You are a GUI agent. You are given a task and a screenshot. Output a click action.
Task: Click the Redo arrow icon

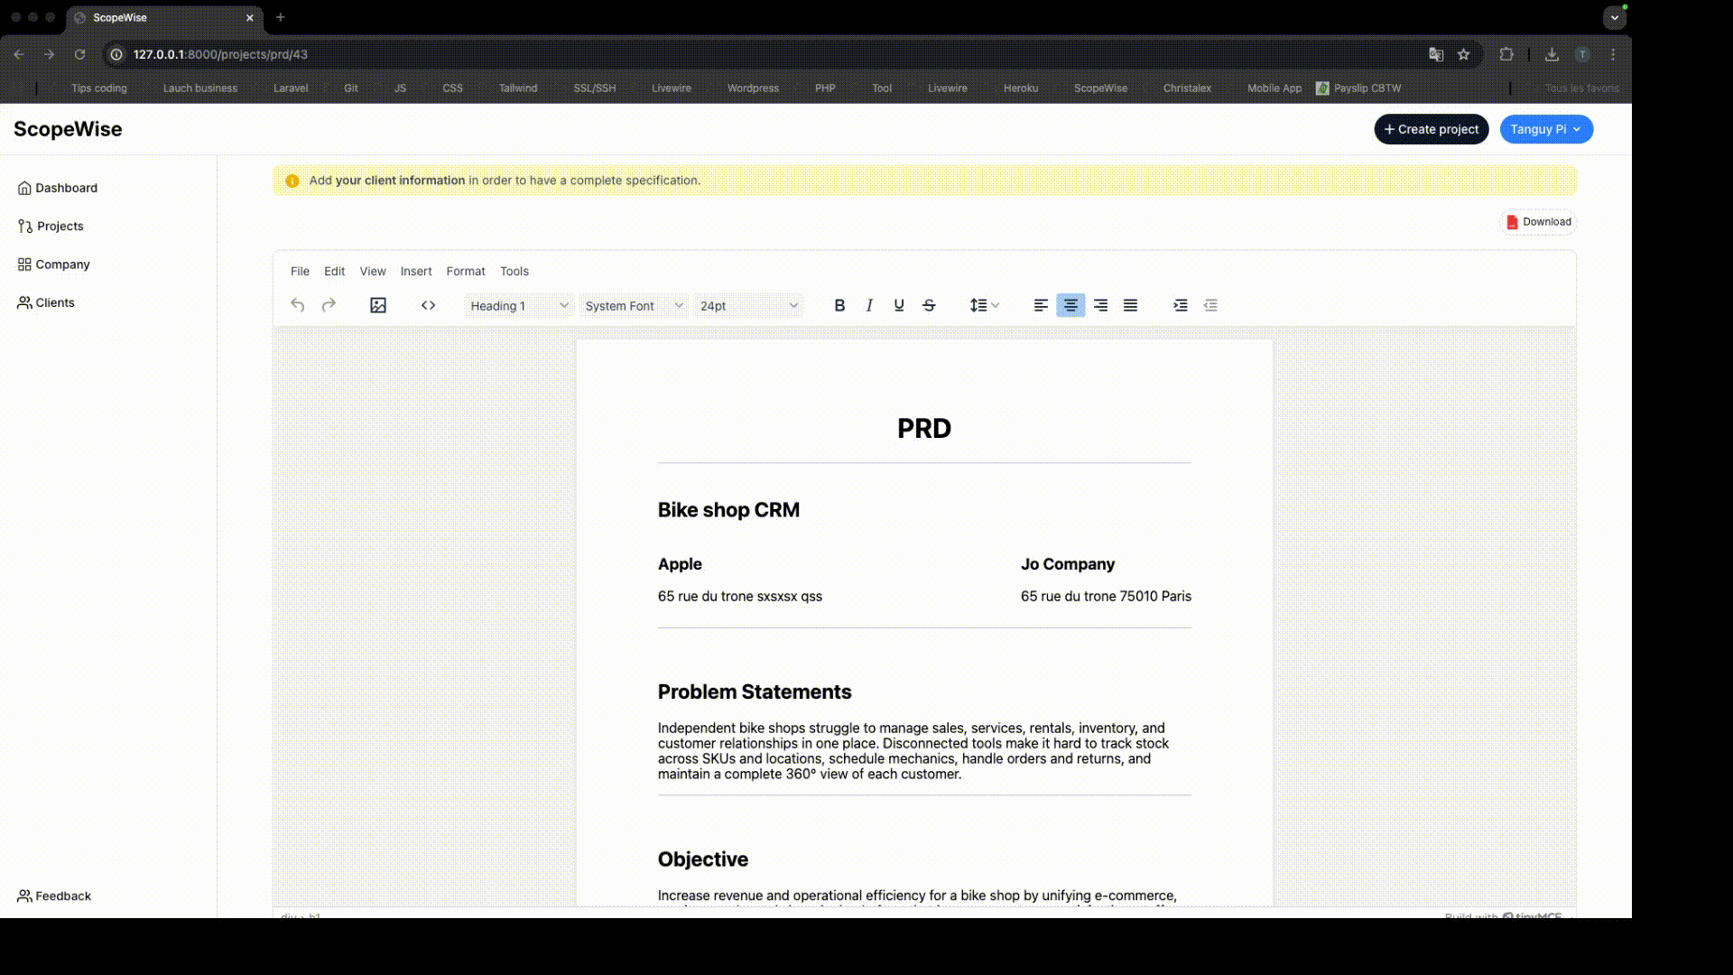pos(329,305)
